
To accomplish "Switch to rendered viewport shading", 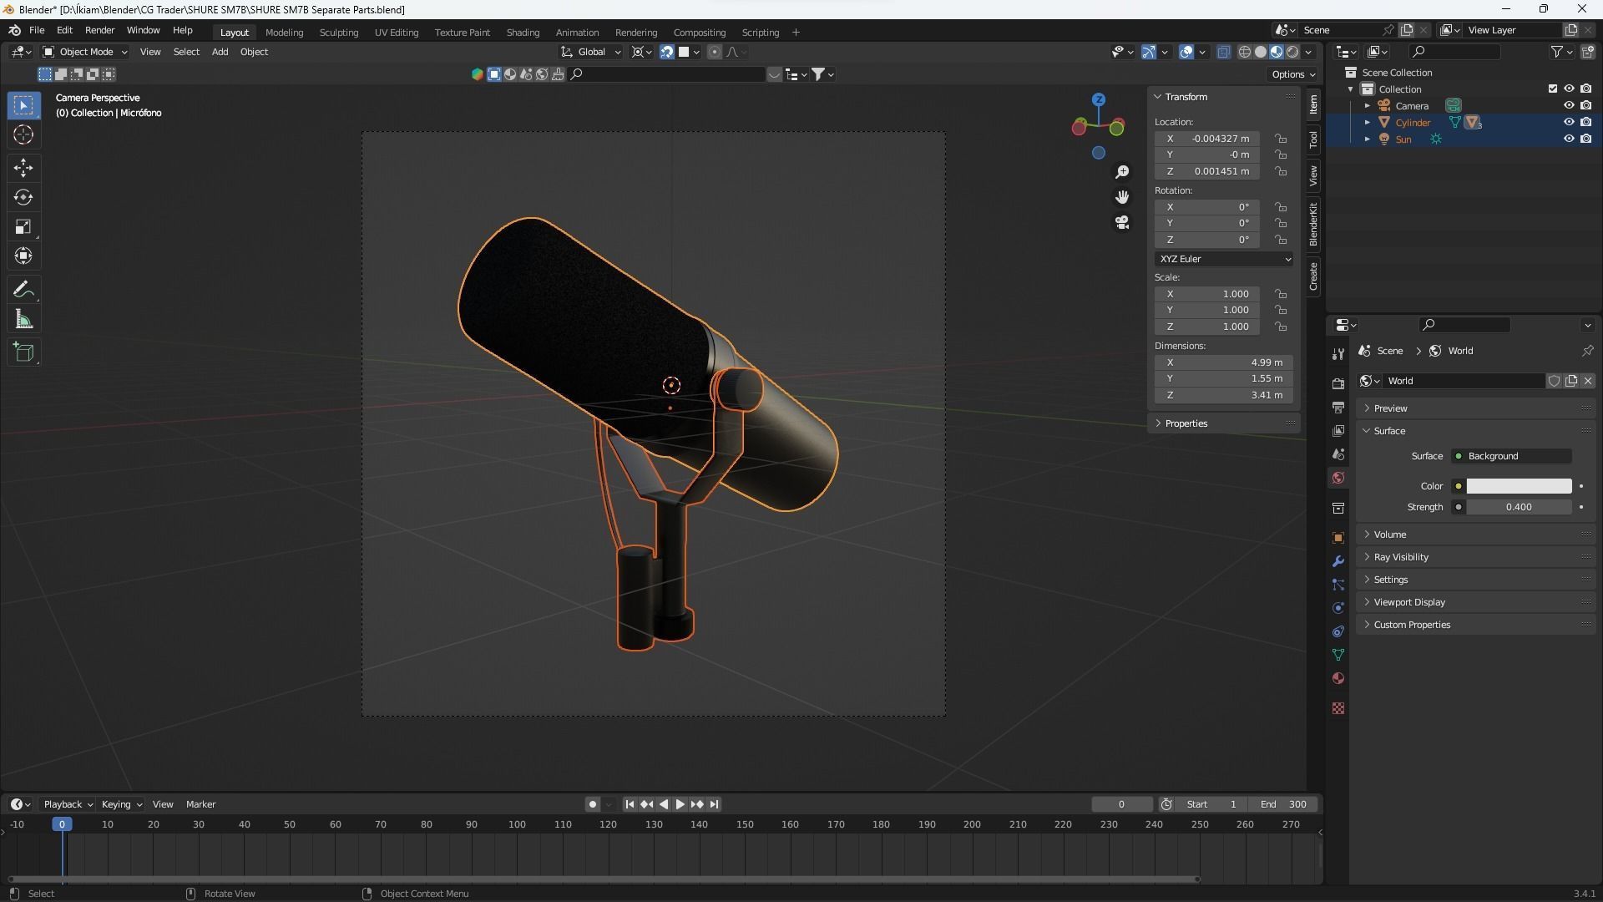I will (1292, 52).
